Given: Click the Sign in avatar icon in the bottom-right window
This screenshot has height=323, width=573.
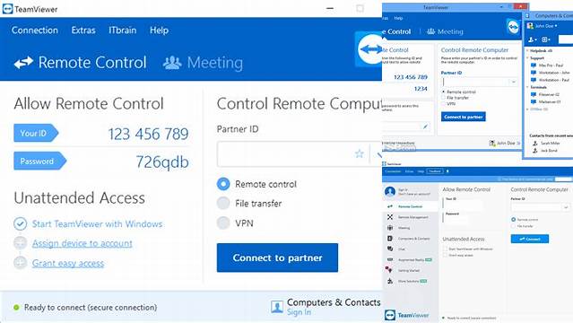Looking at the screenshot, I should coord(390,191).
